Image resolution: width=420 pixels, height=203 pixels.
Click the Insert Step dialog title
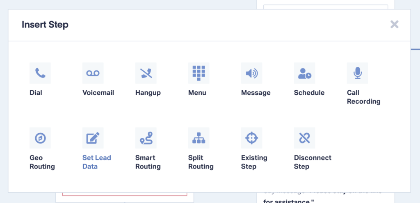point(45,25)
